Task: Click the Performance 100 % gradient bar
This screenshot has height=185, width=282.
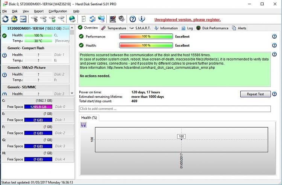Action: (146, 36)
